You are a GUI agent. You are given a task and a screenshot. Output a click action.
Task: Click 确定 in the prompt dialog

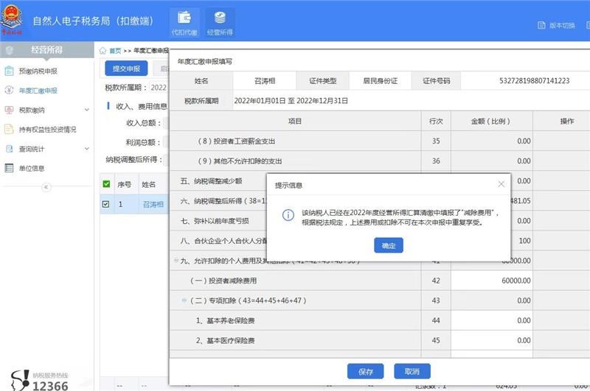pyautogui.click(x=388, y=245)
